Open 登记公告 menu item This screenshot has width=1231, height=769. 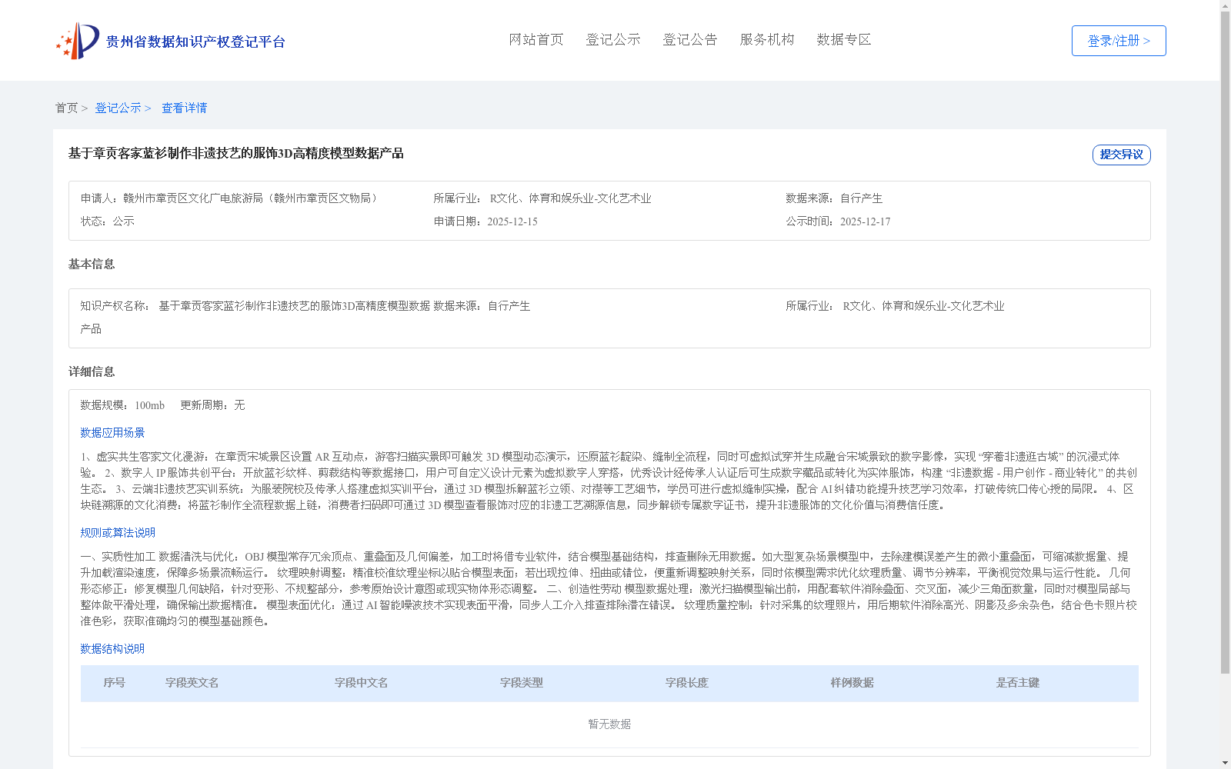[x=690, y=39]
